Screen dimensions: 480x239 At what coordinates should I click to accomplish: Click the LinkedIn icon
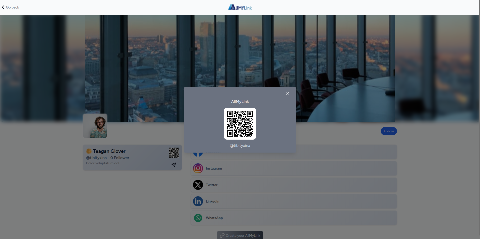click(198, 201)
